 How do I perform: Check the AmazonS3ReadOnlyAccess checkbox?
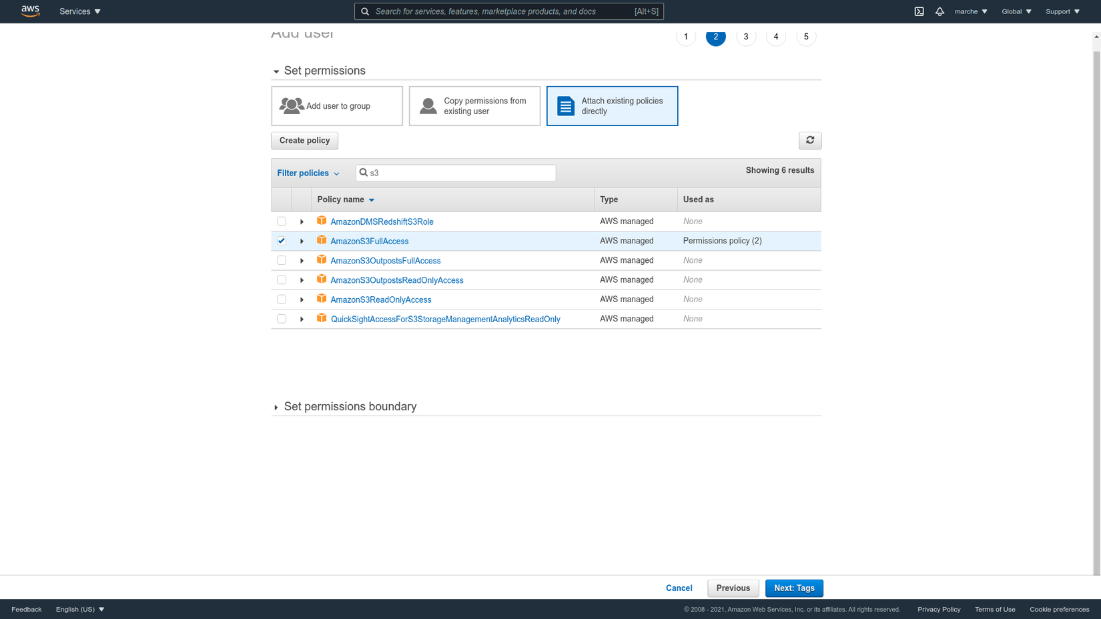click(x=282, y=299)
